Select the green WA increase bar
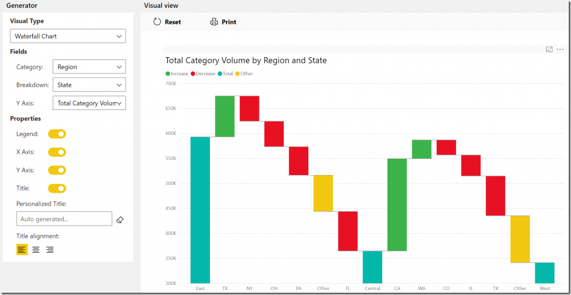Screen dimensions: 571x295 click(x=422, y=149)
